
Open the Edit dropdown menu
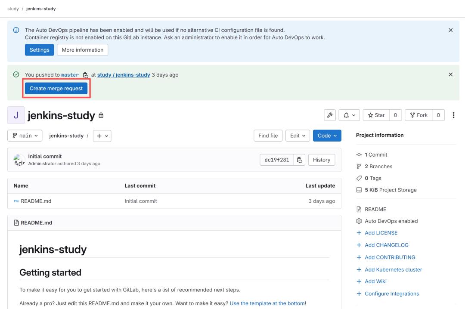coord(298,135)
